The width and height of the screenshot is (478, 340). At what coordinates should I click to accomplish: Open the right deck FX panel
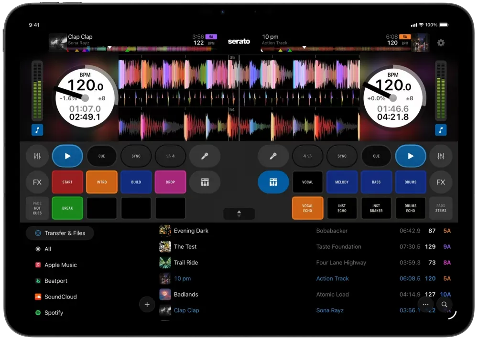pos(441,182)
